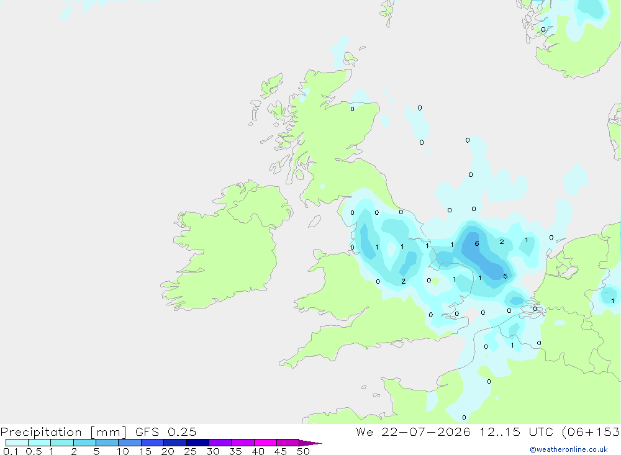Click the 0.1–0.5 mm lightest cyan legend swatch
This screenshot has height=455, width=621.
click(17, 443)
